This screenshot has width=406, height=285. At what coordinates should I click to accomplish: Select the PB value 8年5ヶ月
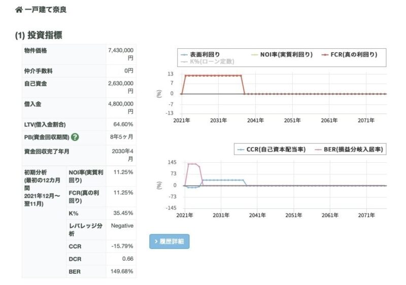[121, 137]
